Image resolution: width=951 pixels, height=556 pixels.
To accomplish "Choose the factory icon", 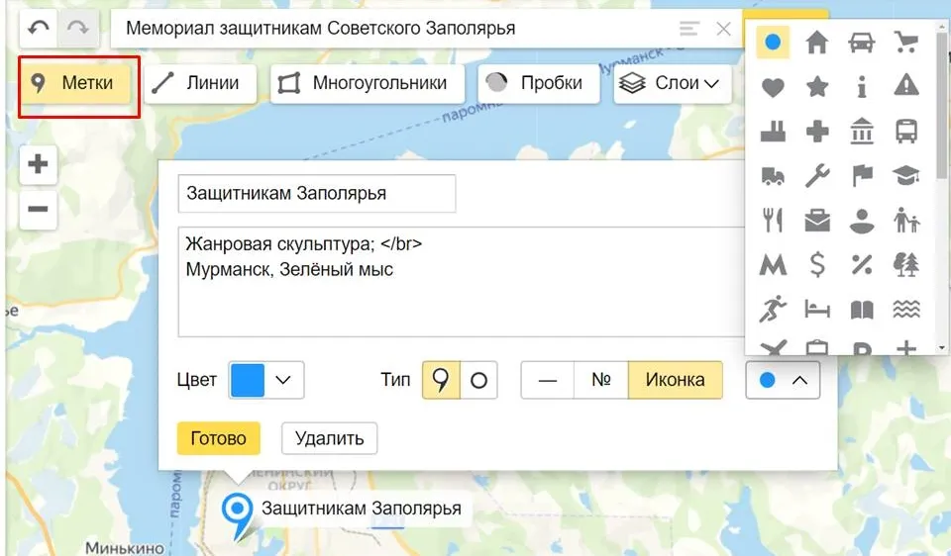I will (773, 132).
